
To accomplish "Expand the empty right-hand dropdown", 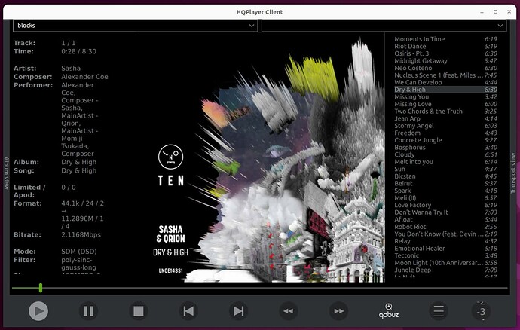I will [384, 26].
